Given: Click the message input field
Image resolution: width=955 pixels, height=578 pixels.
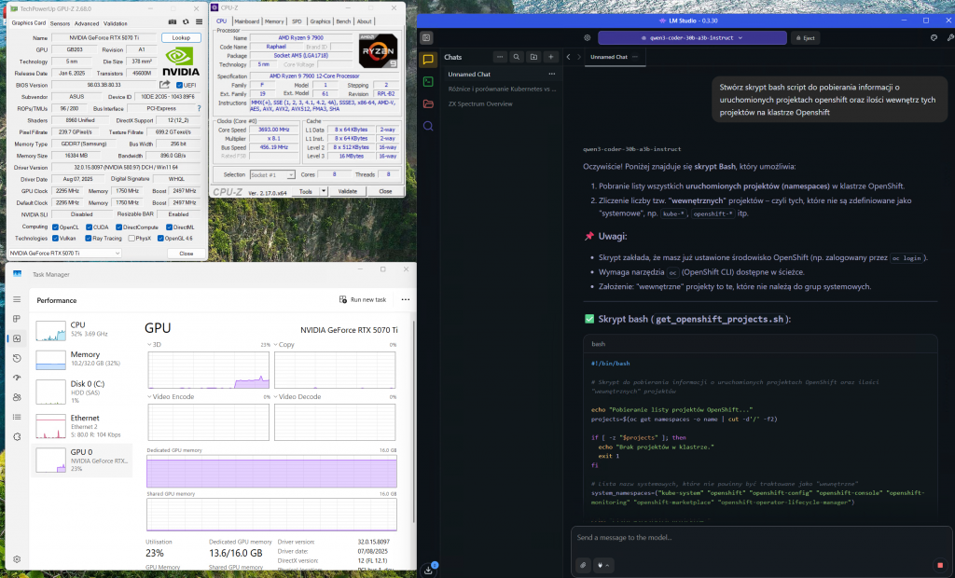Looking at the screenshot, I should [755, 538].
